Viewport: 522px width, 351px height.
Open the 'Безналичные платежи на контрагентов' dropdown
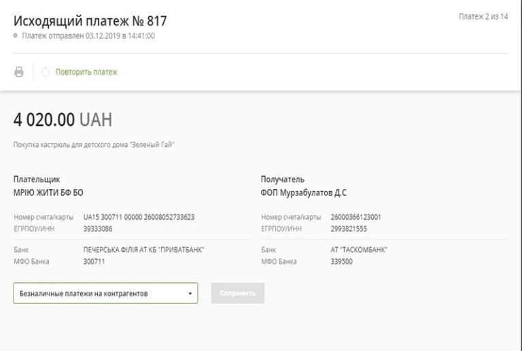pos(105,293)
